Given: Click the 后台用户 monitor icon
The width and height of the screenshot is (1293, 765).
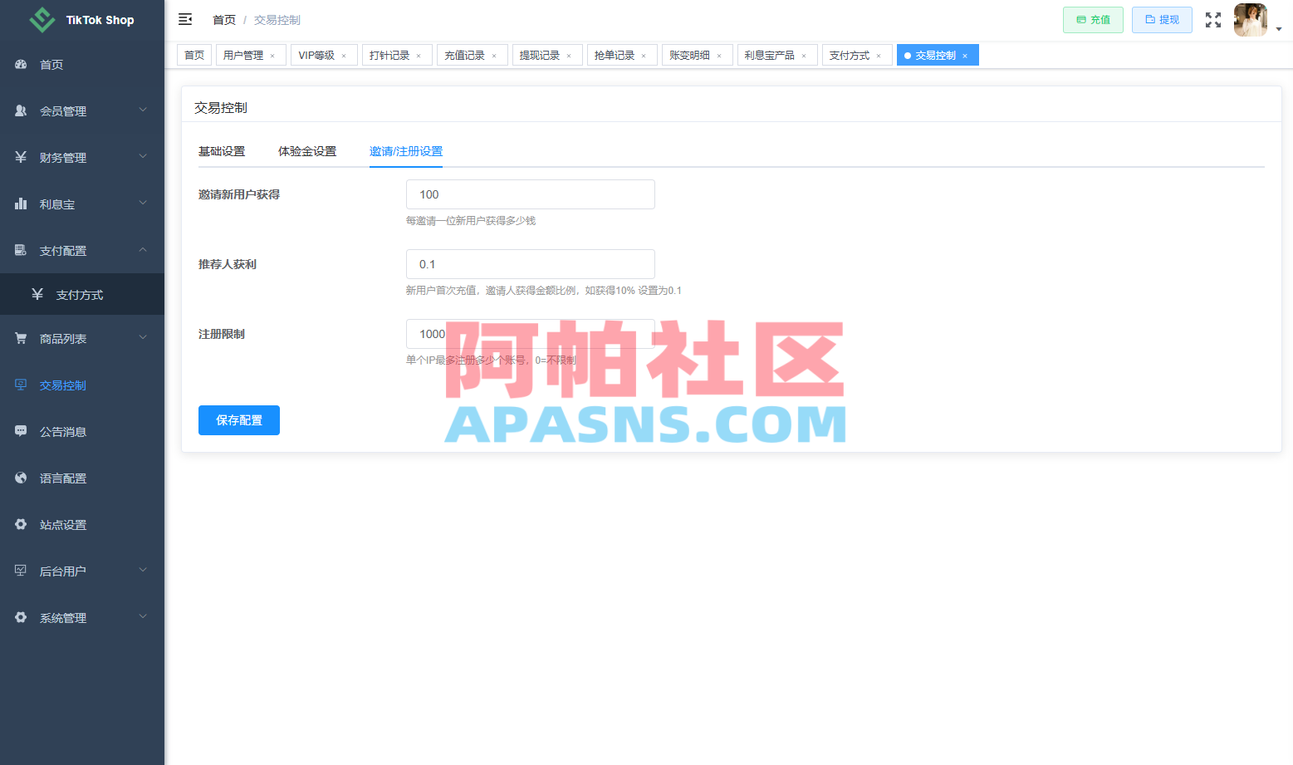Looking at the screenshot, I should [21, 571].
